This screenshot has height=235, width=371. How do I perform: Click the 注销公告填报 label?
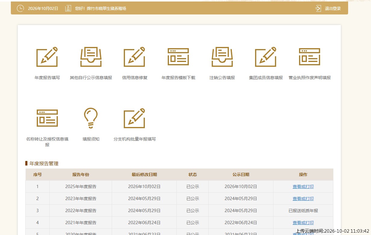(x=222, y=78)
